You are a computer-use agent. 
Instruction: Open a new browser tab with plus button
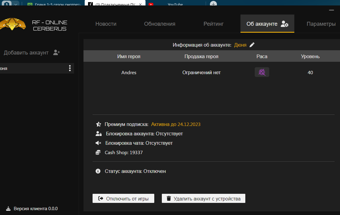pos(213,4)
